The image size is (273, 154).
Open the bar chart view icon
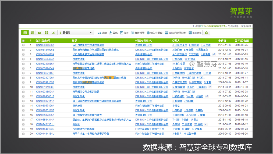click(x=54, y=33)
